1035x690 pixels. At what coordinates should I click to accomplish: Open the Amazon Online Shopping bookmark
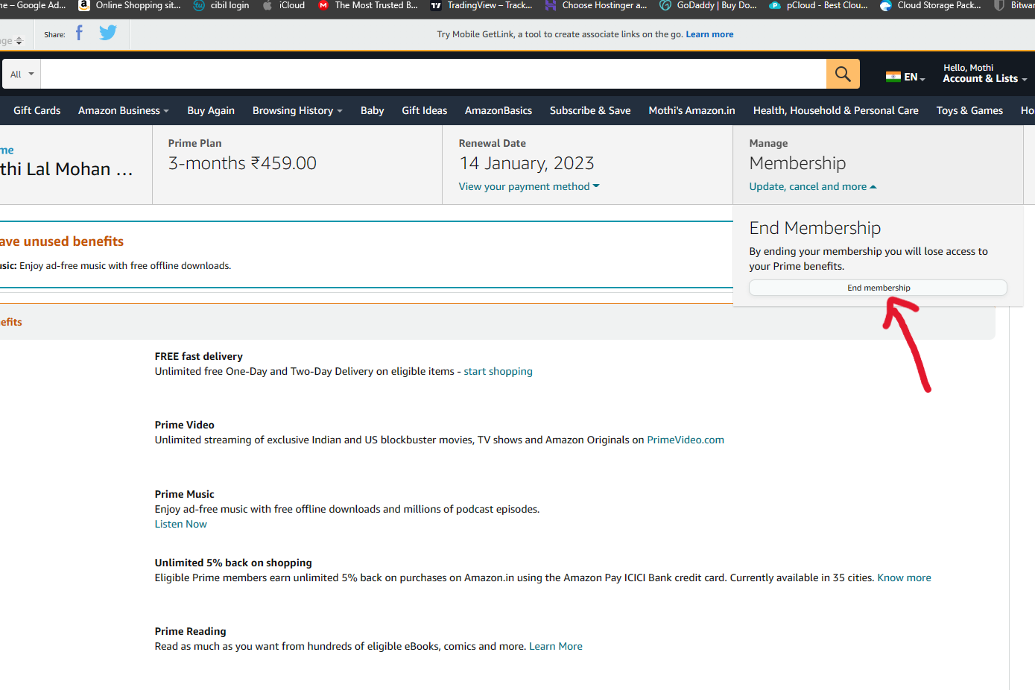click(x=130, y=5)
